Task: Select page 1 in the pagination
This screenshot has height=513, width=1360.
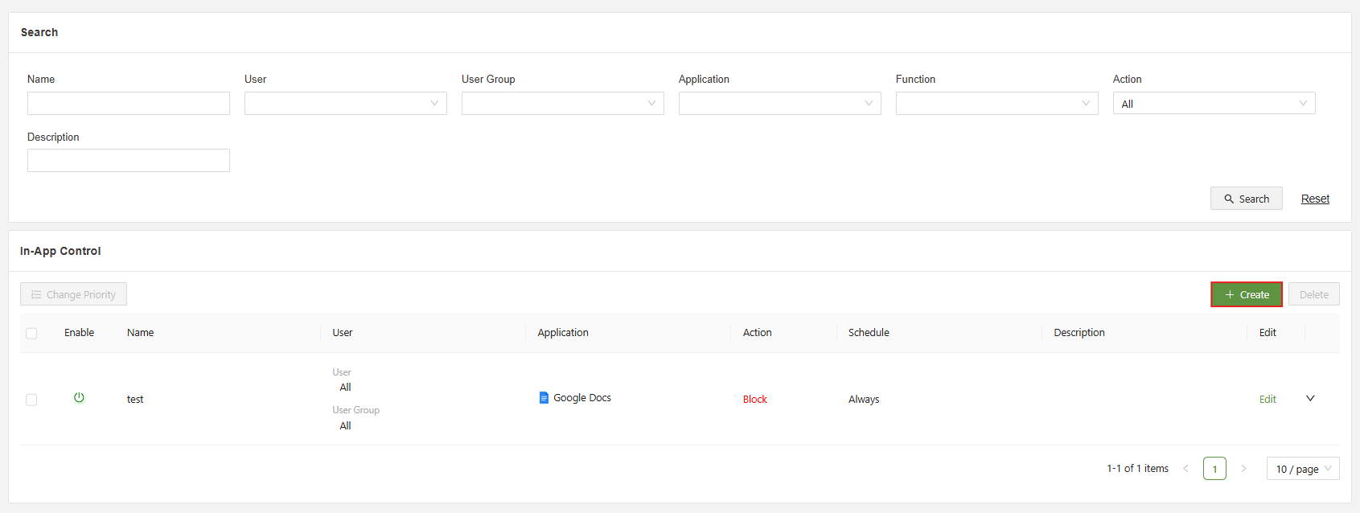Action: (1214, 469)
